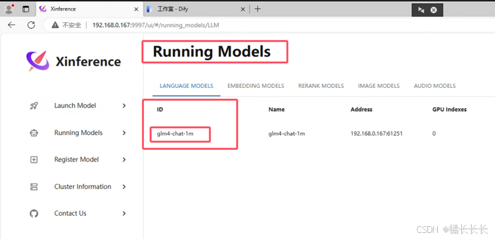Expand the Contact Us chevron

pos(124,214)
